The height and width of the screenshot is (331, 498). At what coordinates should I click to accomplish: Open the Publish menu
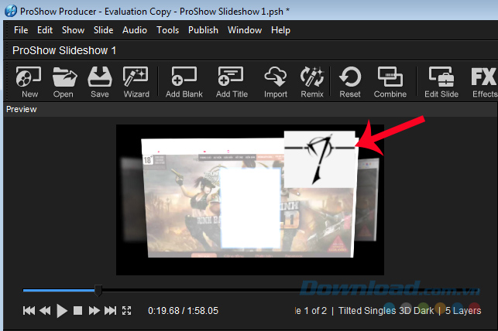pyautogui.click(x=202, y=30)
